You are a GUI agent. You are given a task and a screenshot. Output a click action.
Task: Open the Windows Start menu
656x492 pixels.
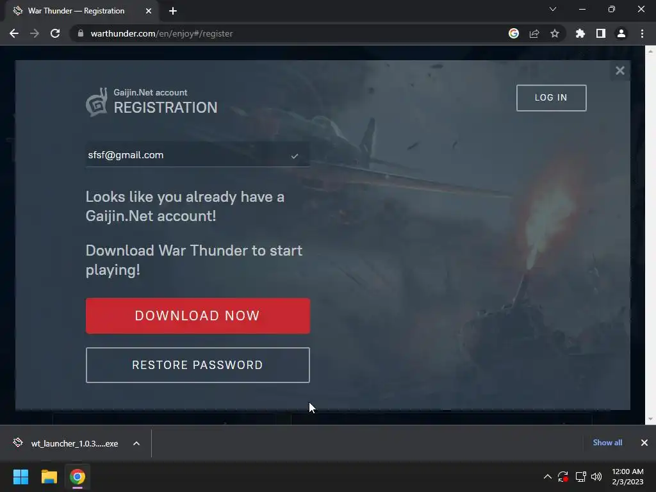click(x=20, y=477)
